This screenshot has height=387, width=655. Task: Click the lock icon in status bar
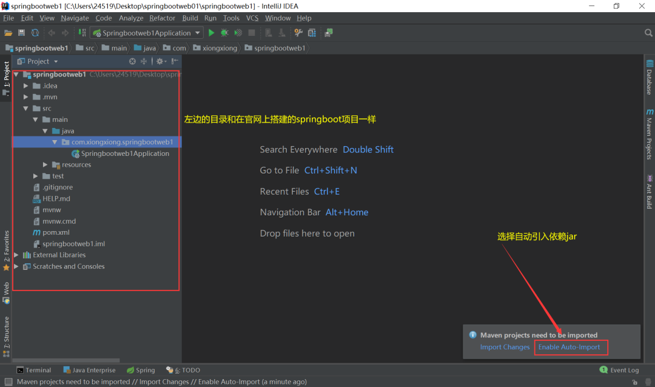click(x=634, y=382)
